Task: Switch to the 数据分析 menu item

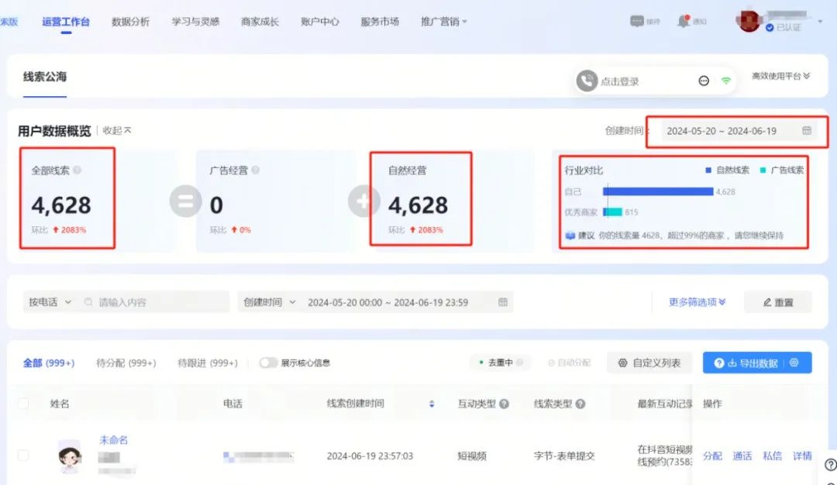Action: [x=129, y=22]
